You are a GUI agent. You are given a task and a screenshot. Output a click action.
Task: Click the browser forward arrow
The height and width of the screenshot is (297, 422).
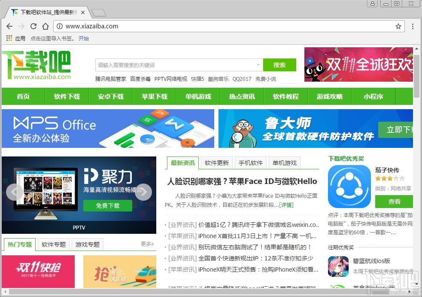point(21,26)
